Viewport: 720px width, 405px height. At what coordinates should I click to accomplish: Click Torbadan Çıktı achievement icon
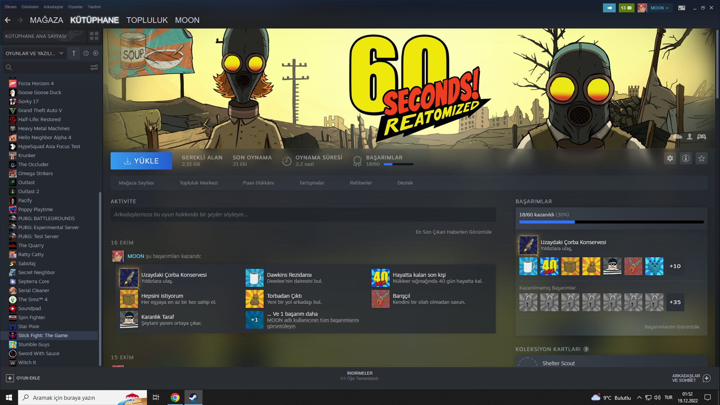(x=255, y=299)
